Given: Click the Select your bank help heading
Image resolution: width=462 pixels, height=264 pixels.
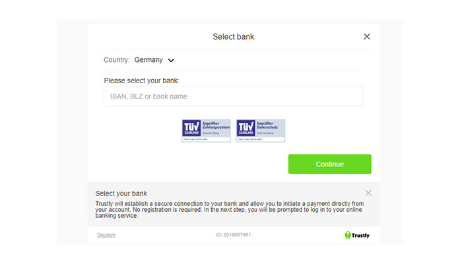Looking at the screenshot, I should (x=121, y=193).
